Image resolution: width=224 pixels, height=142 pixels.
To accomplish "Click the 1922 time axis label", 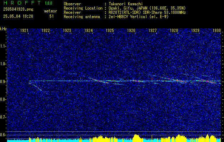I will (46, 30).
